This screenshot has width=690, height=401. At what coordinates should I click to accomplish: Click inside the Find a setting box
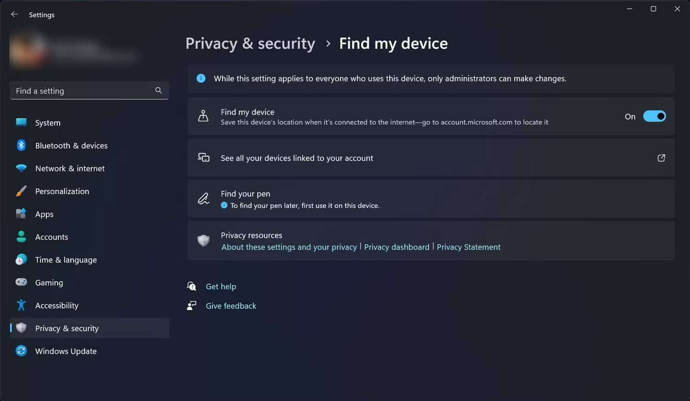69,91
